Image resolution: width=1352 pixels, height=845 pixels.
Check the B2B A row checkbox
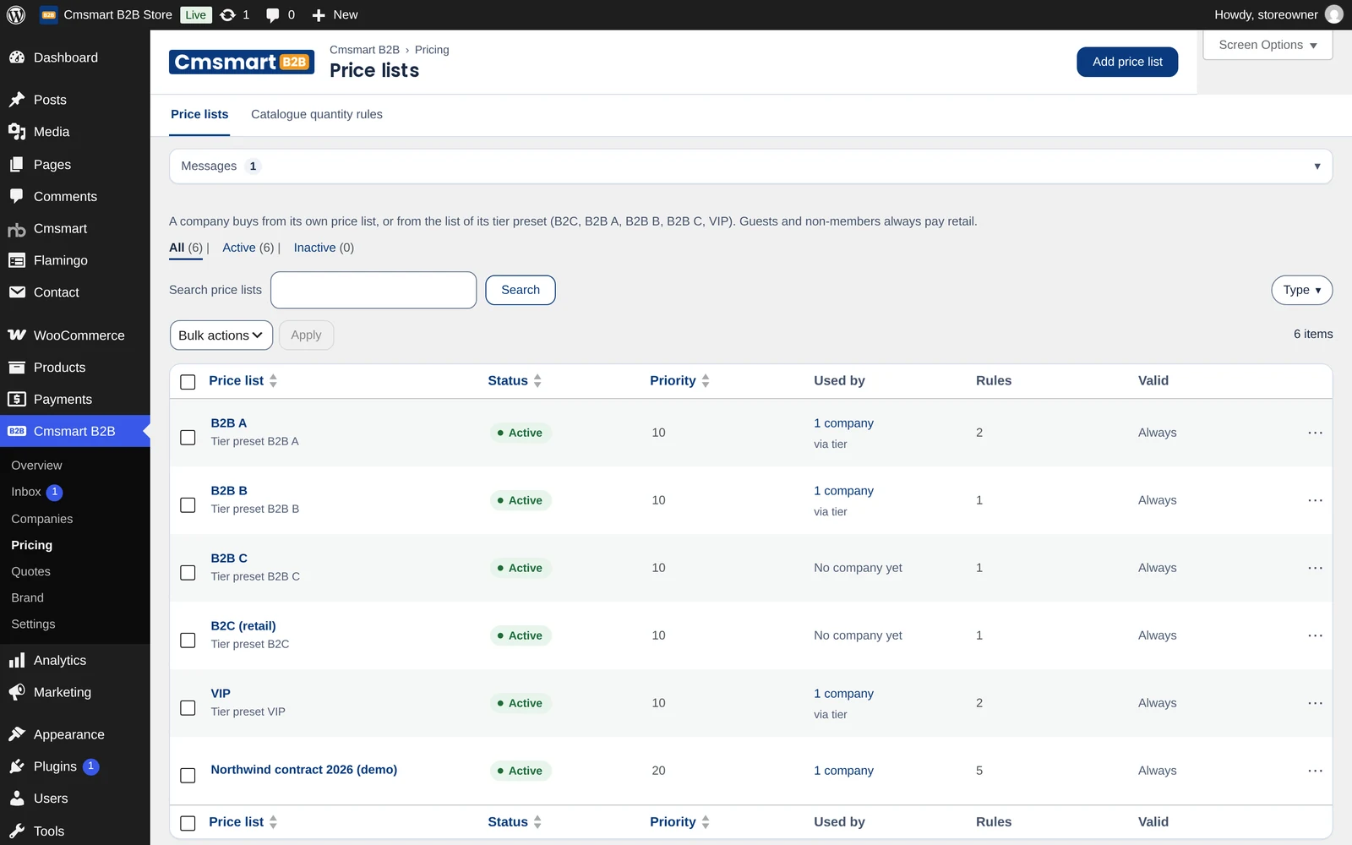188,438
